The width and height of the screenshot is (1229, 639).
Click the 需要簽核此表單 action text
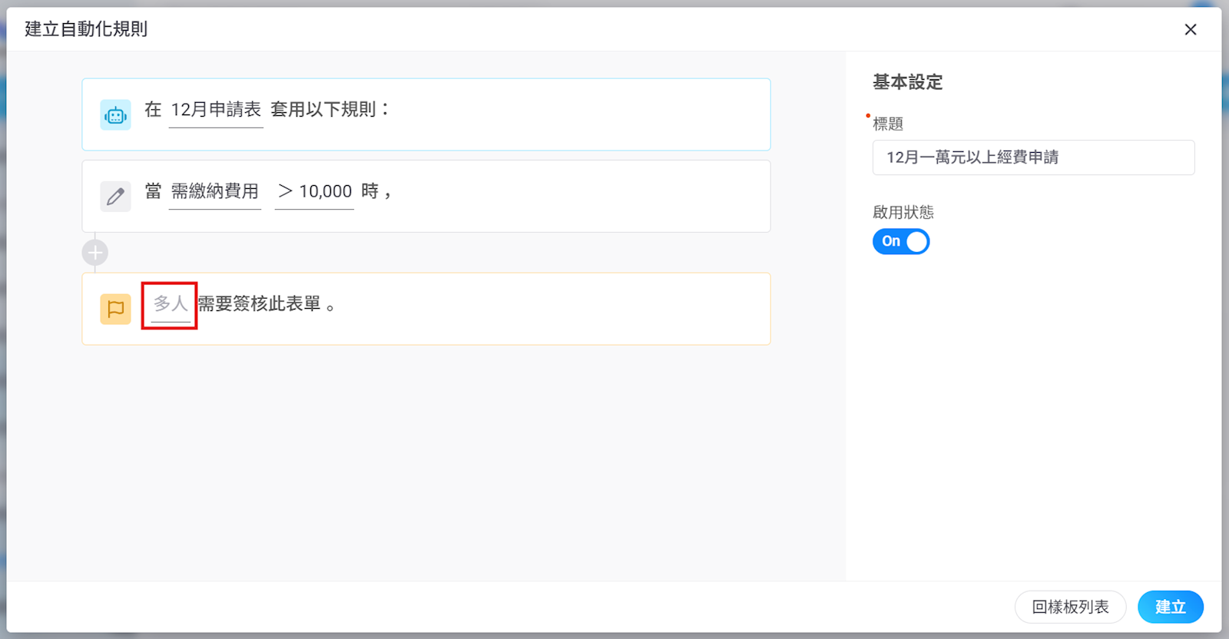260,304
